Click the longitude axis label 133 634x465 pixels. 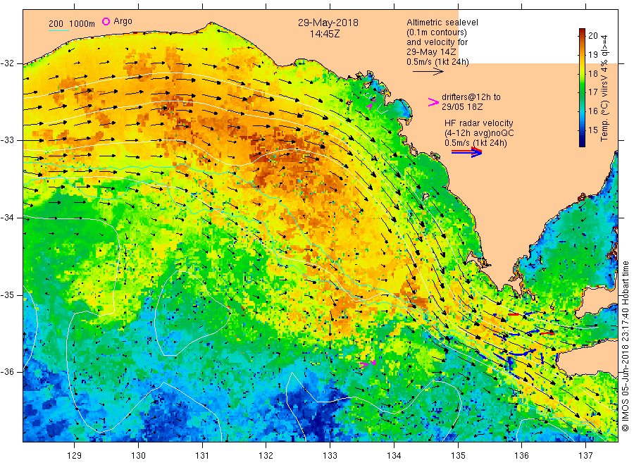[330, 456]
